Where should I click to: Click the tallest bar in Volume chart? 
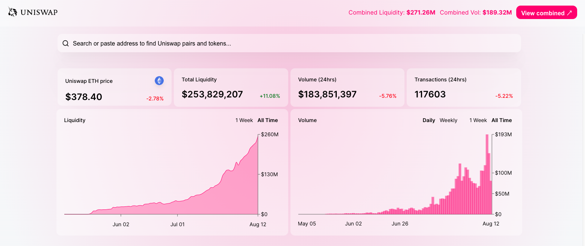487,174
